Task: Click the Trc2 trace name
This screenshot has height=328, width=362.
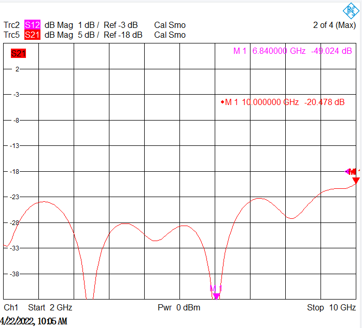Action: [11, 25]
